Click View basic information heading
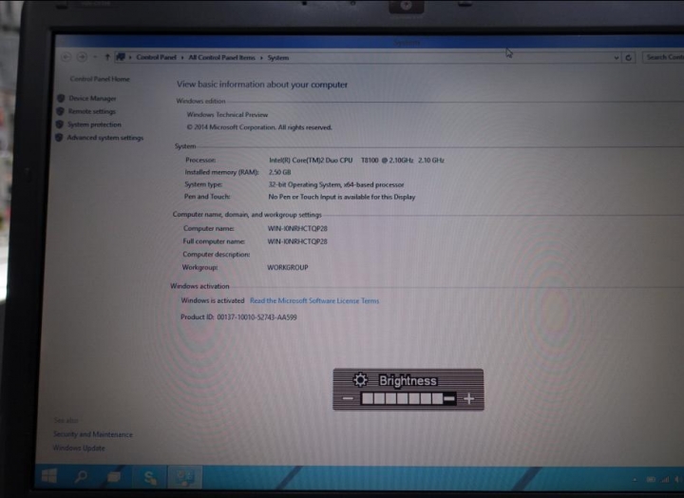 tap(262, 85)
